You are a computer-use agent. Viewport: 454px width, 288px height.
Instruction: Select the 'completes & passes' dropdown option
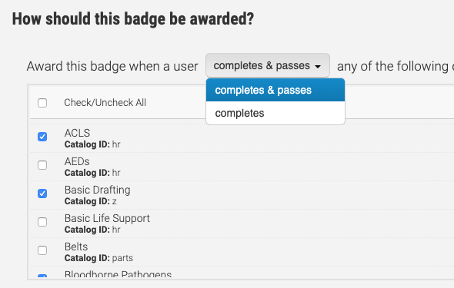click(x=275, y=90)
